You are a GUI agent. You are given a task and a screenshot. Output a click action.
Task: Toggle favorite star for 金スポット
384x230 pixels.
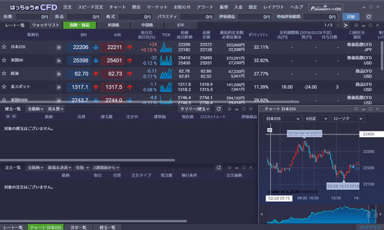[4, 86]
